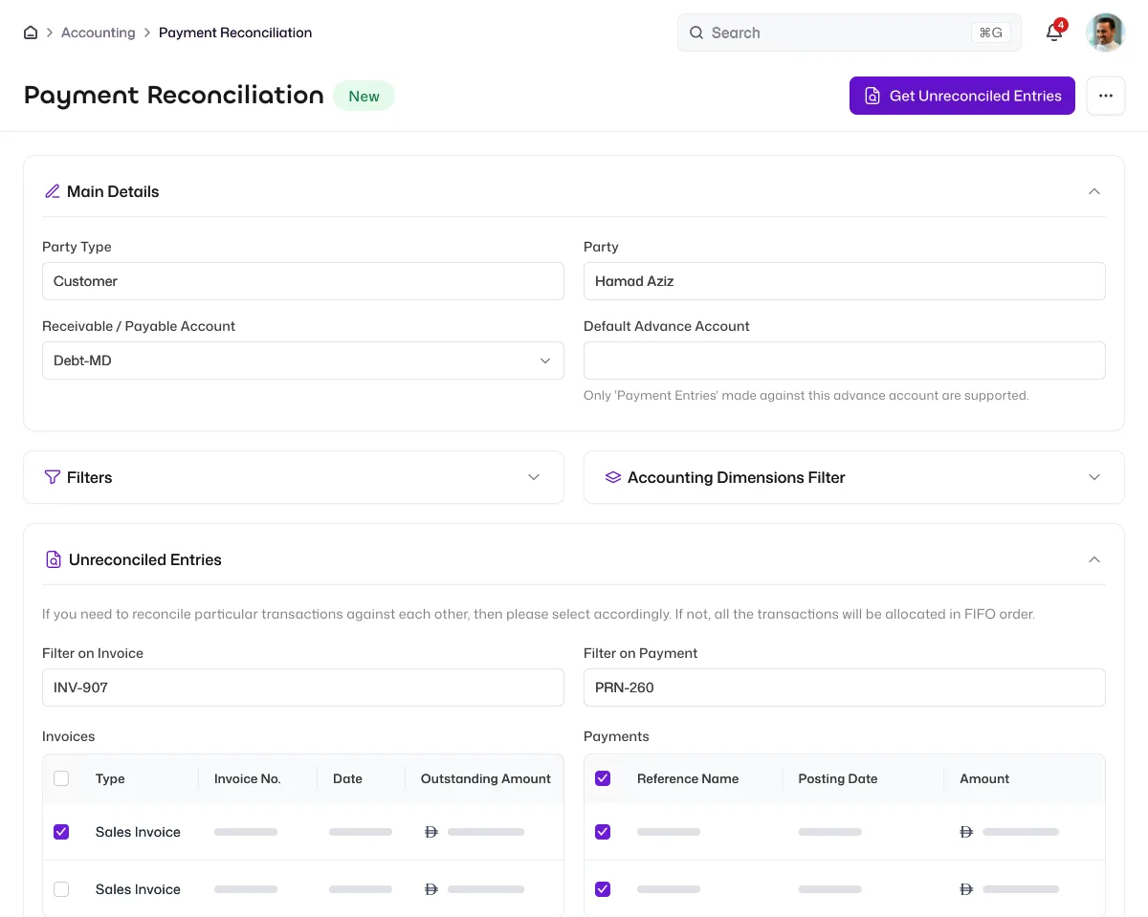Screen dimensions: 1148x917
Task: Uncheck the first Sales Invoice row checkbox
Action: pyautogui.click(x=61, y=832)
